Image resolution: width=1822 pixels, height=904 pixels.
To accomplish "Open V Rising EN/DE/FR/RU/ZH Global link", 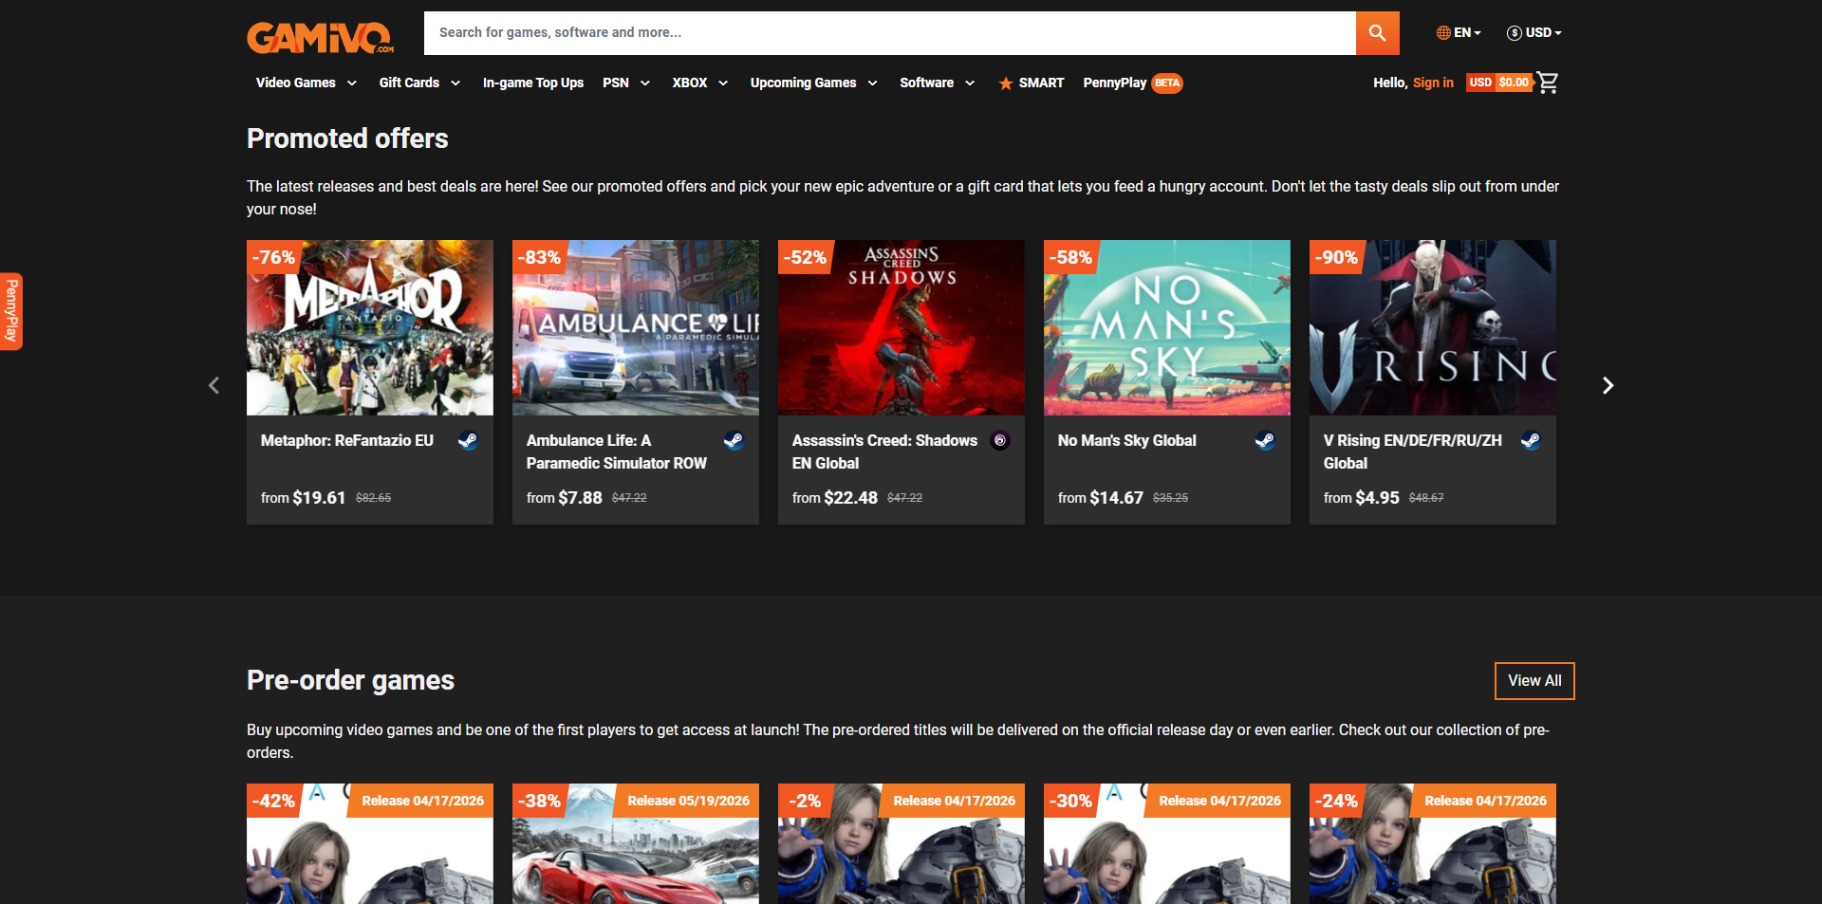I will click(x=1413, y=452).
